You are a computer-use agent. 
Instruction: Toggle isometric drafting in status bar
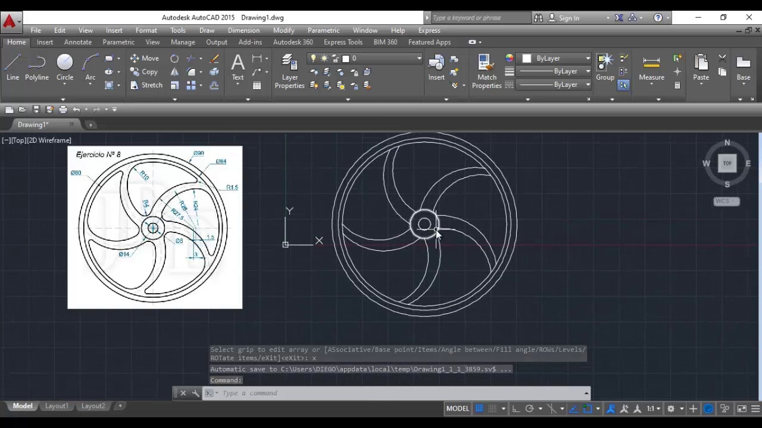click(x=551, y=408)
